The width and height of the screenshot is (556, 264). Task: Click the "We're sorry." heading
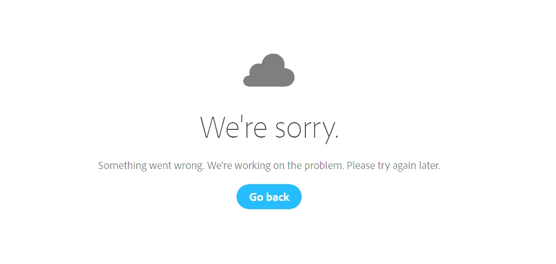click(269, 128)
